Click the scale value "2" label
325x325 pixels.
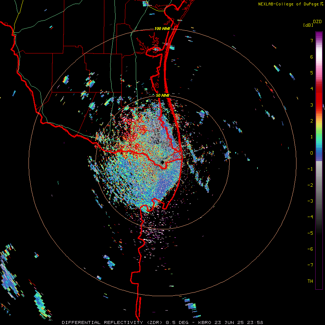point(312,121)
